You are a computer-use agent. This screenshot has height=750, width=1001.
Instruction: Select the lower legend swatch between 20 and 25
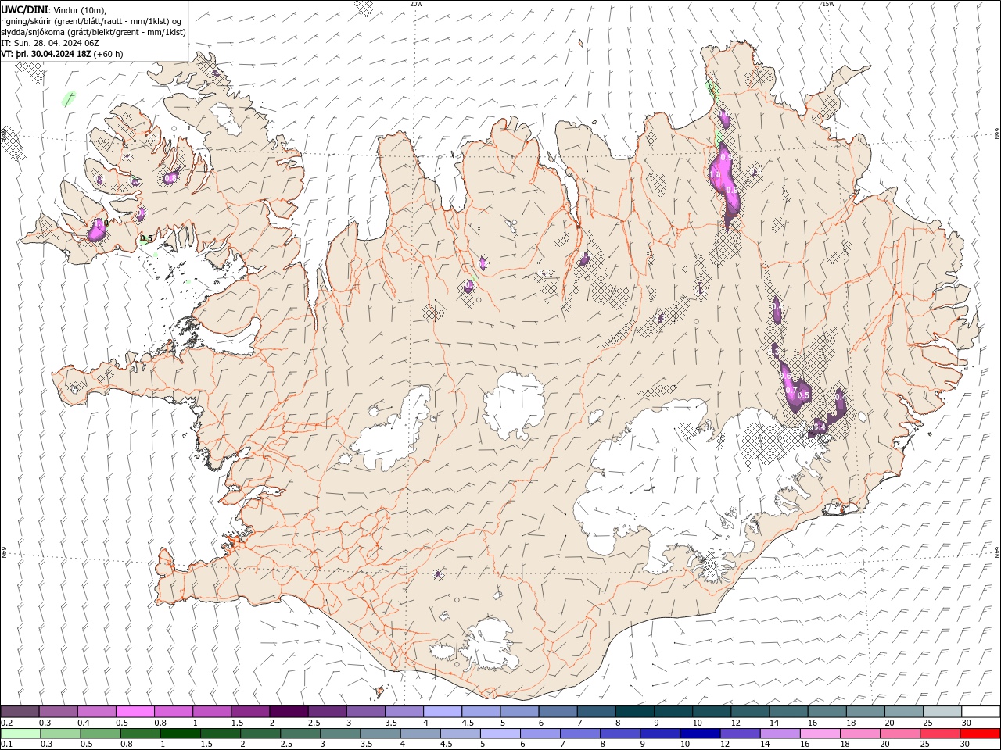point(899,734)
